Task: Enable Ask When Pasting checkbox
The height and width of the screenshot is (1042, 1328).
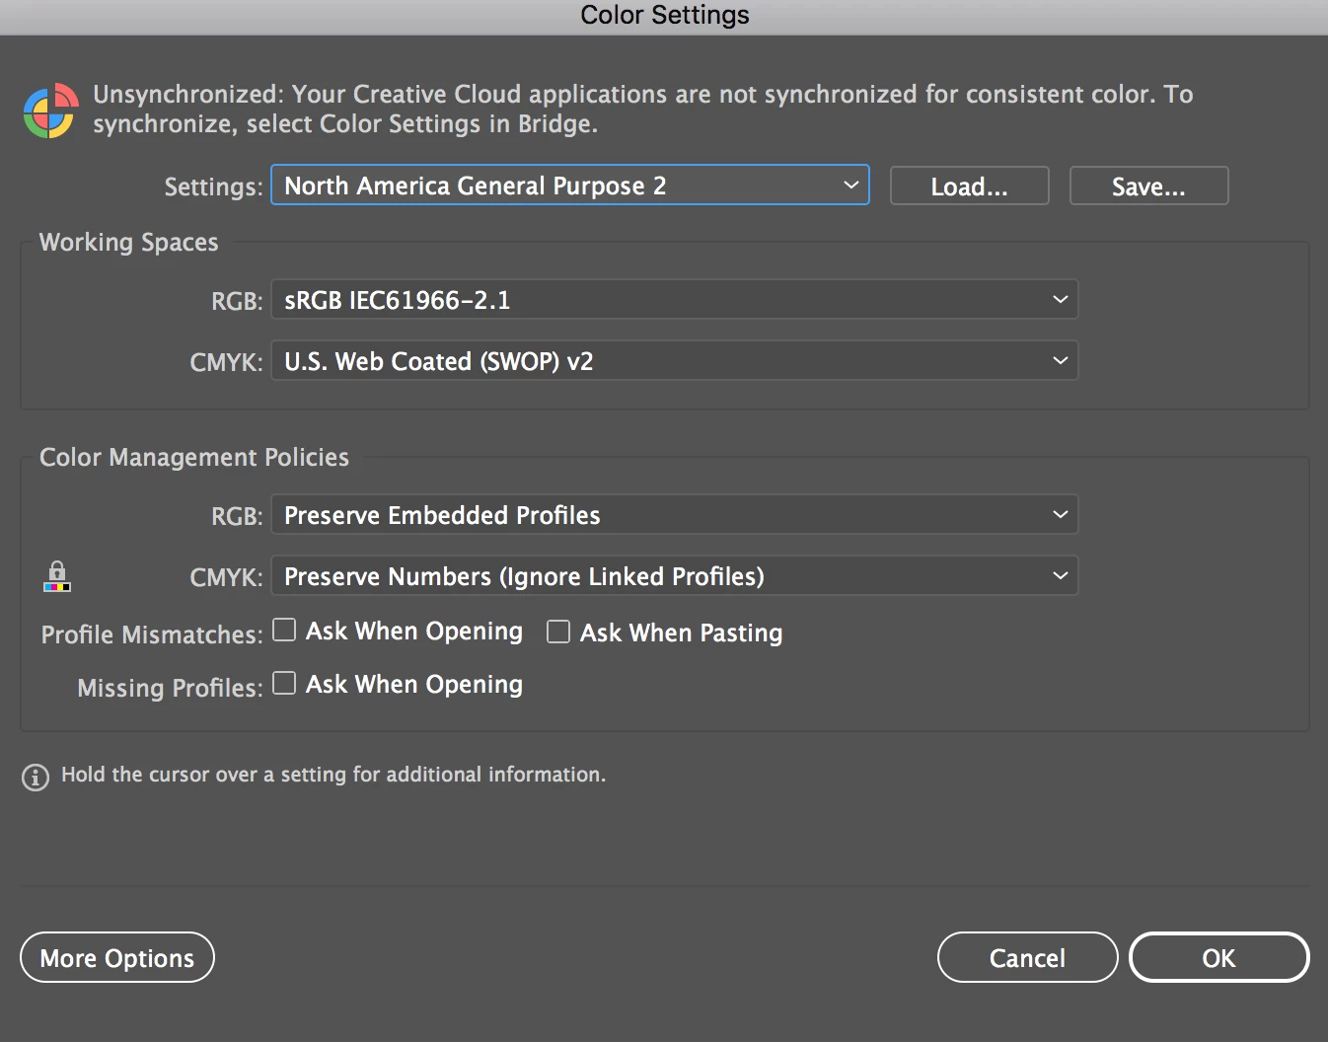Action: pyautogui.click(x=558, y=632)
